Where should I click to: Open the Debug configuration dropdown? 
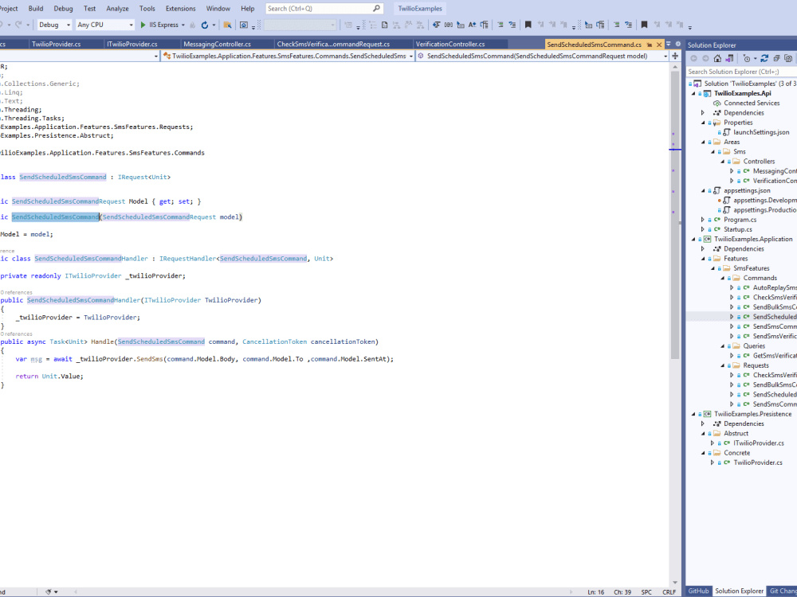pos(54,25)
